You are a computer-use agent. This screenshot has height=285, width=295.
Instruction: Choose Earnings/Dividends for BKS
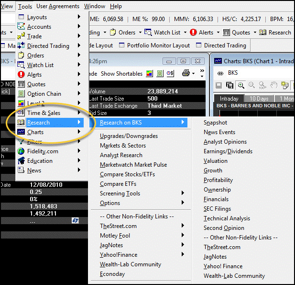click(x=228, y=151)
